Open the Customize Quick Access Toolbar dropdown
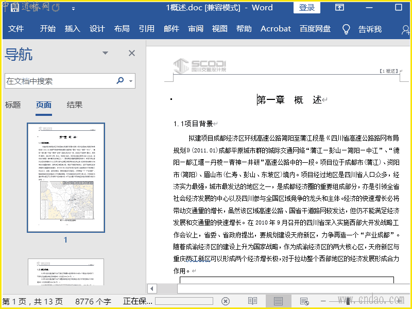The width and height of the screenshot is (412, 309). click(73, 9)
